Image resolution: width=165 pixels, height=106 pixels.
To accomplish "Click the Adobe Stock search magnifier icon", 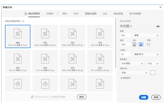I will [32, 97].
